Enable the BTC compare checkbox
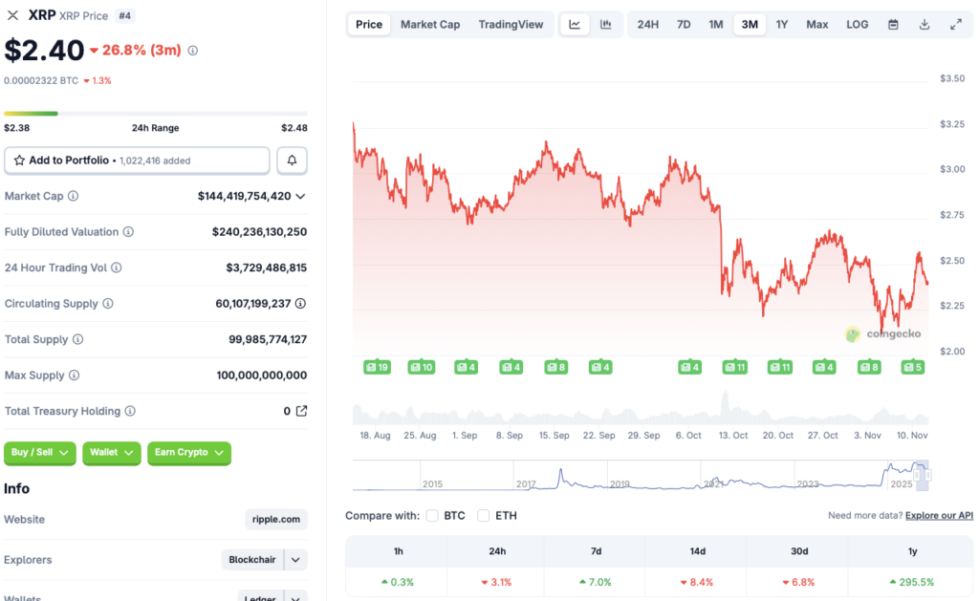This screenshot has width=979, height=601. tap(431, 515)
